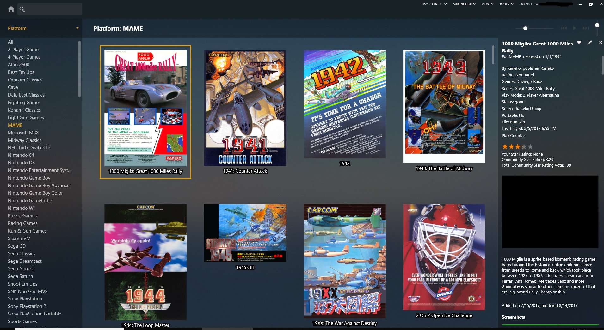Viewport: 604px width, 330px height.
Task: Close the game details panel
Action: point(601,43)
